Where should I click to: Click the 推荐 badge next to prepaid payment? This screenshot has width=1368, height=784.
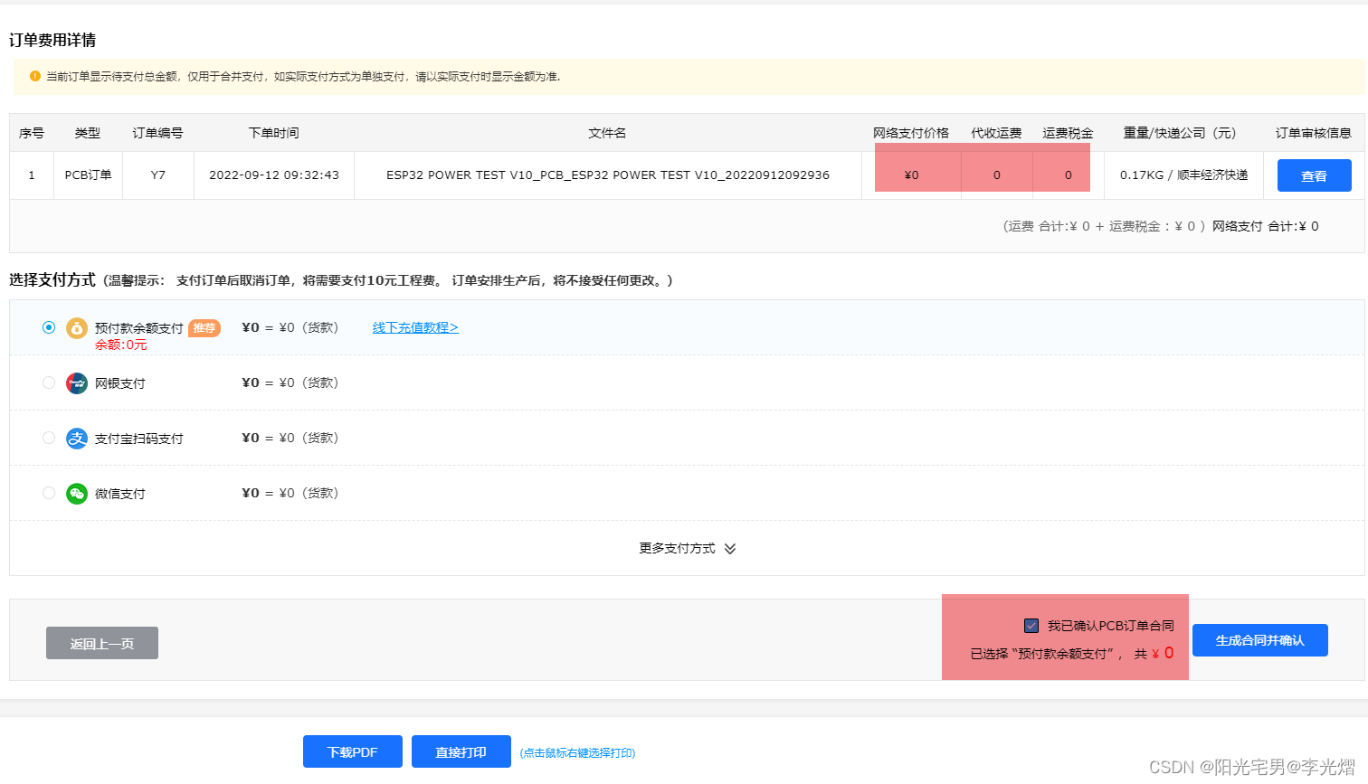[204, 327]
